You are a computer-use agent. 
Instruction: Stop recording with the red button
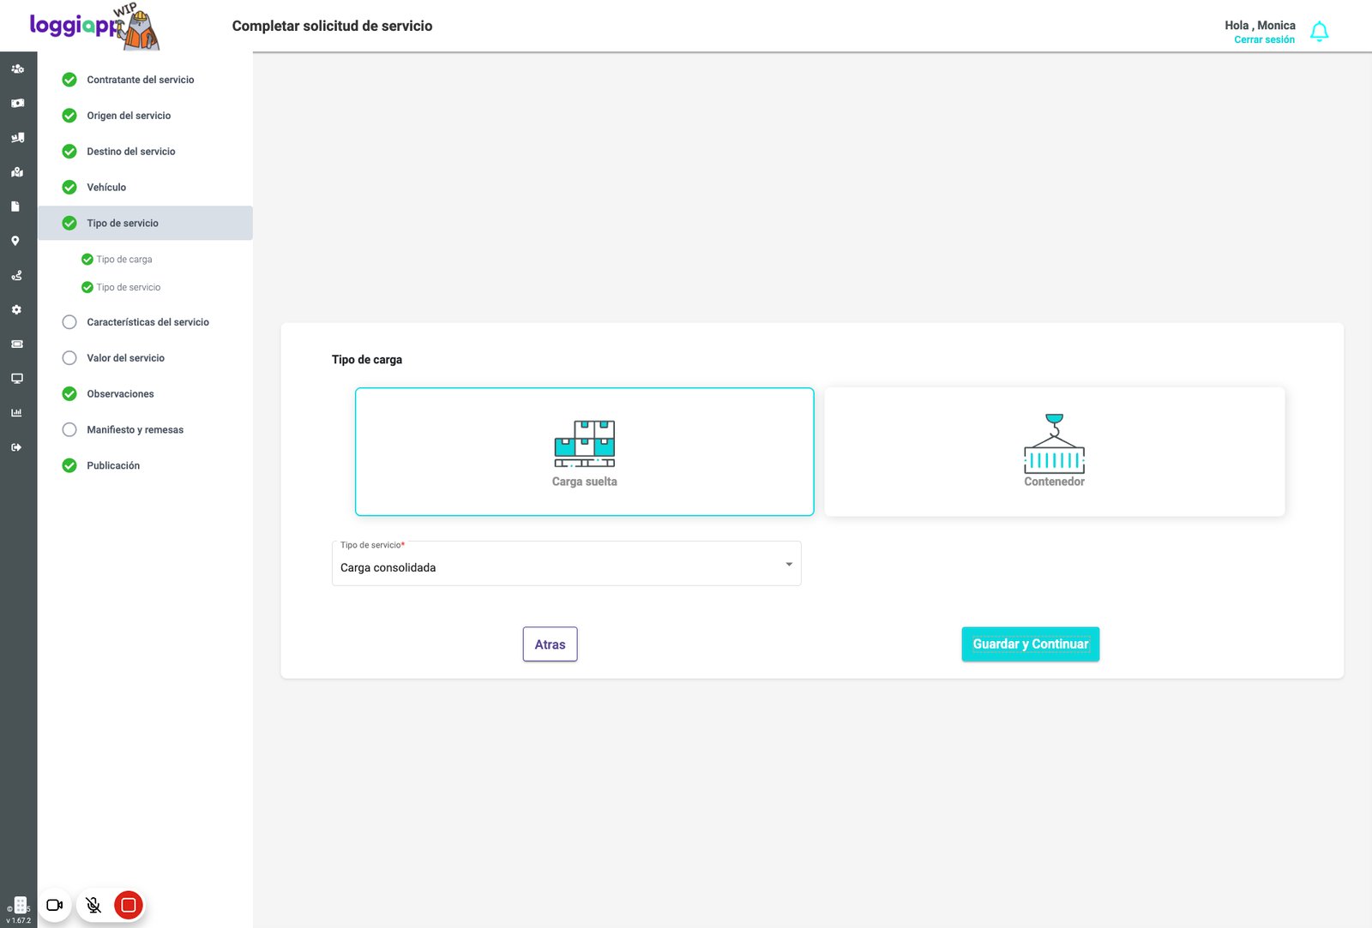(129, 905)
